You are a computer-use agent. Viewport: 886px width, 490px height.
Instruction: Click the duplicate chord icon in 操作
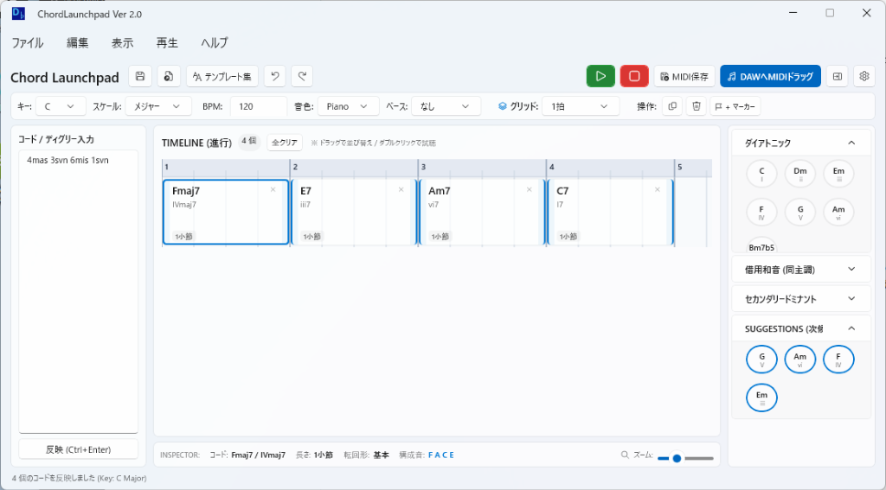click(671, 106)
